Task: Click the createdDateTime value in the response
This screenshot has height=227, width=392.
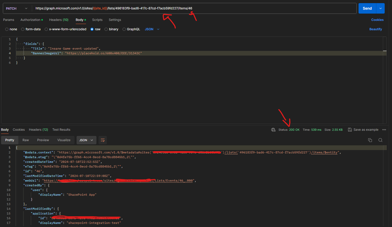Action: tap(80, 162)
